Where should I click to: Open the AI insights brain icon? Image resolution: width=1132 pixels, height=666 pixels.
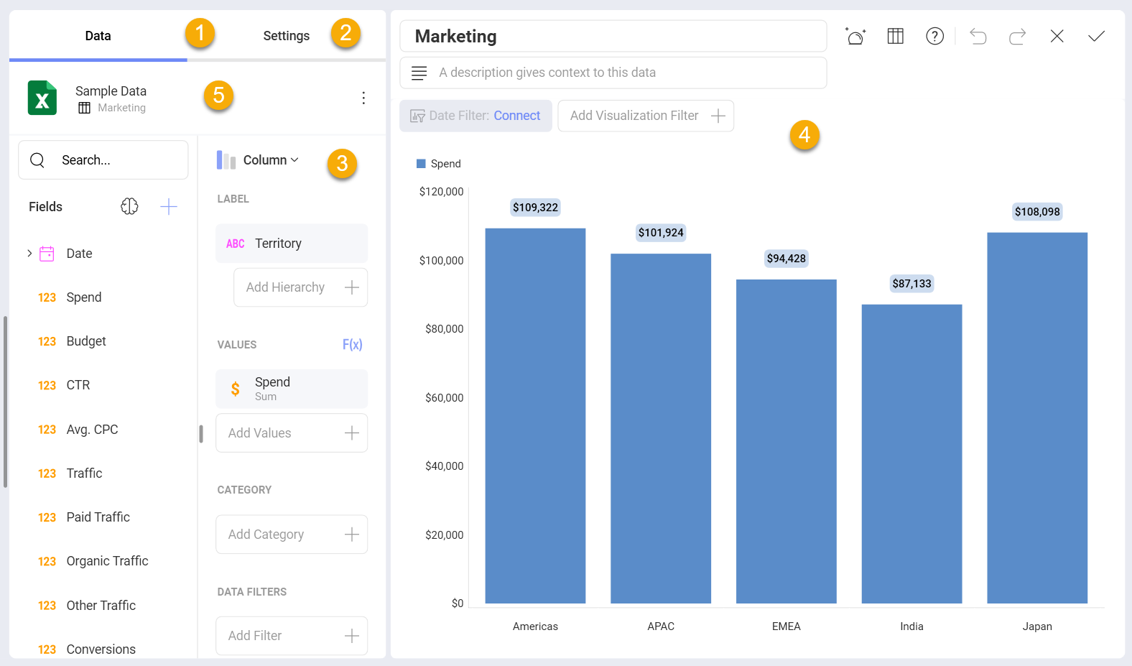(129, 207)
